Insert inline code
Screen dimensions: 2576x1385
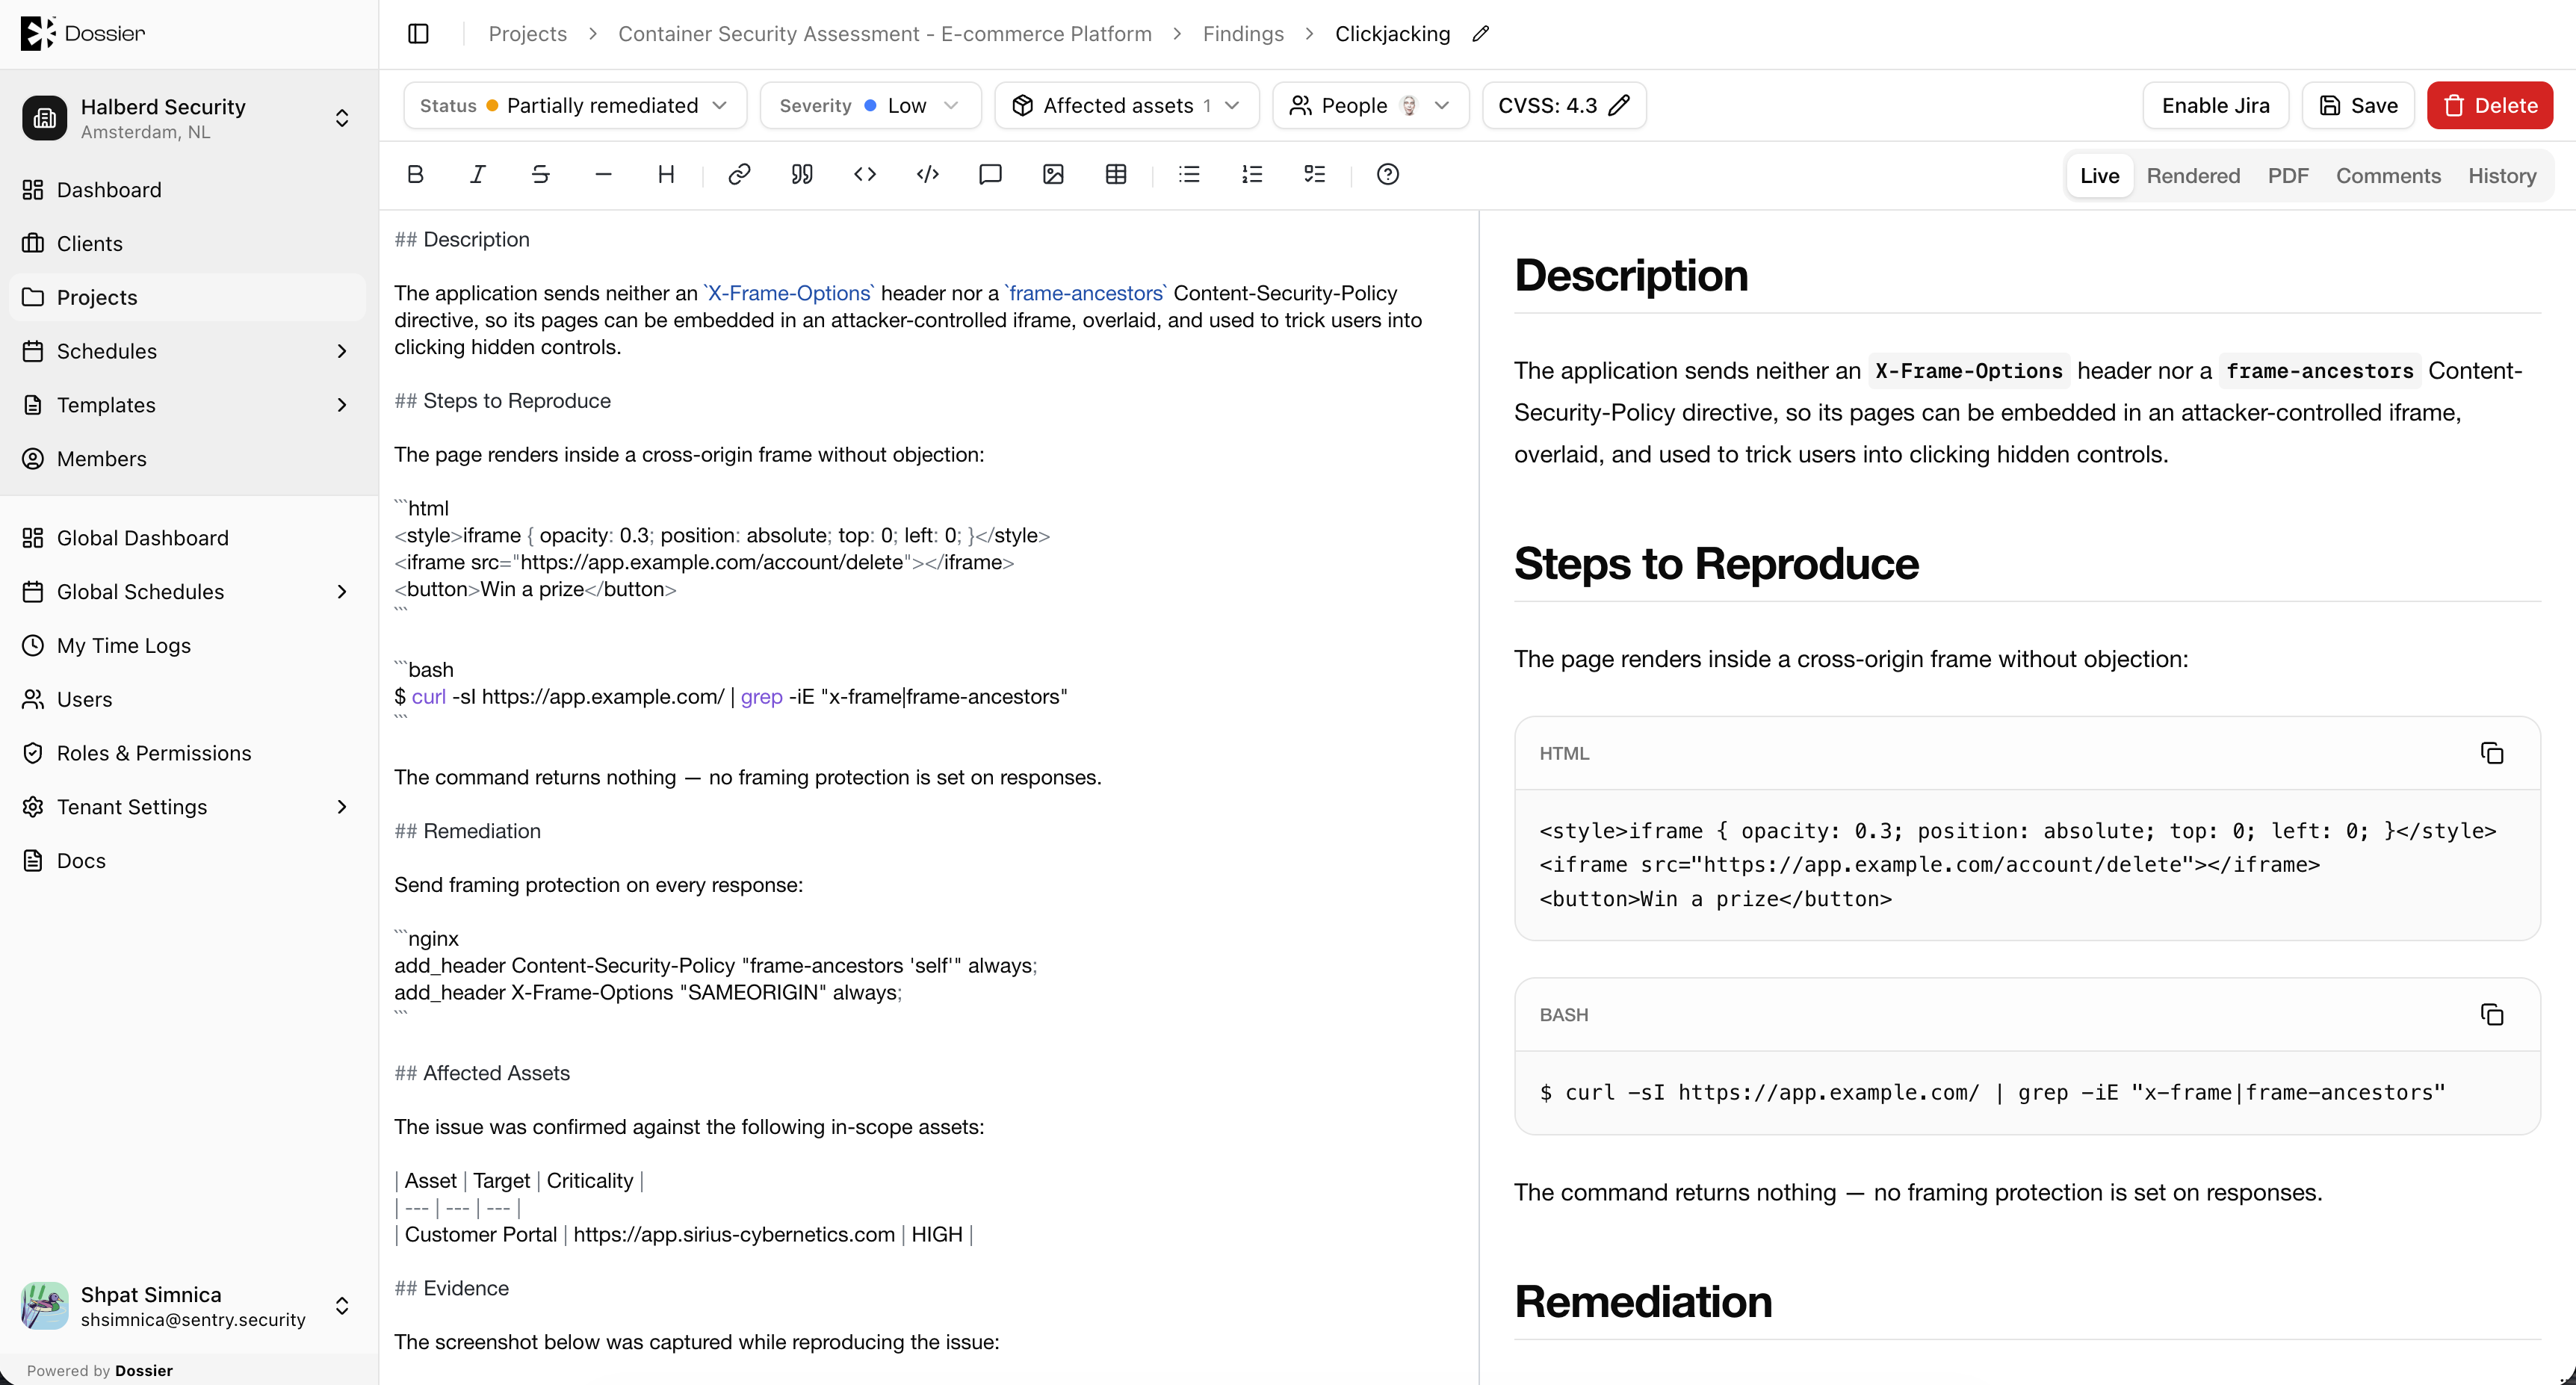click(865, 175)
